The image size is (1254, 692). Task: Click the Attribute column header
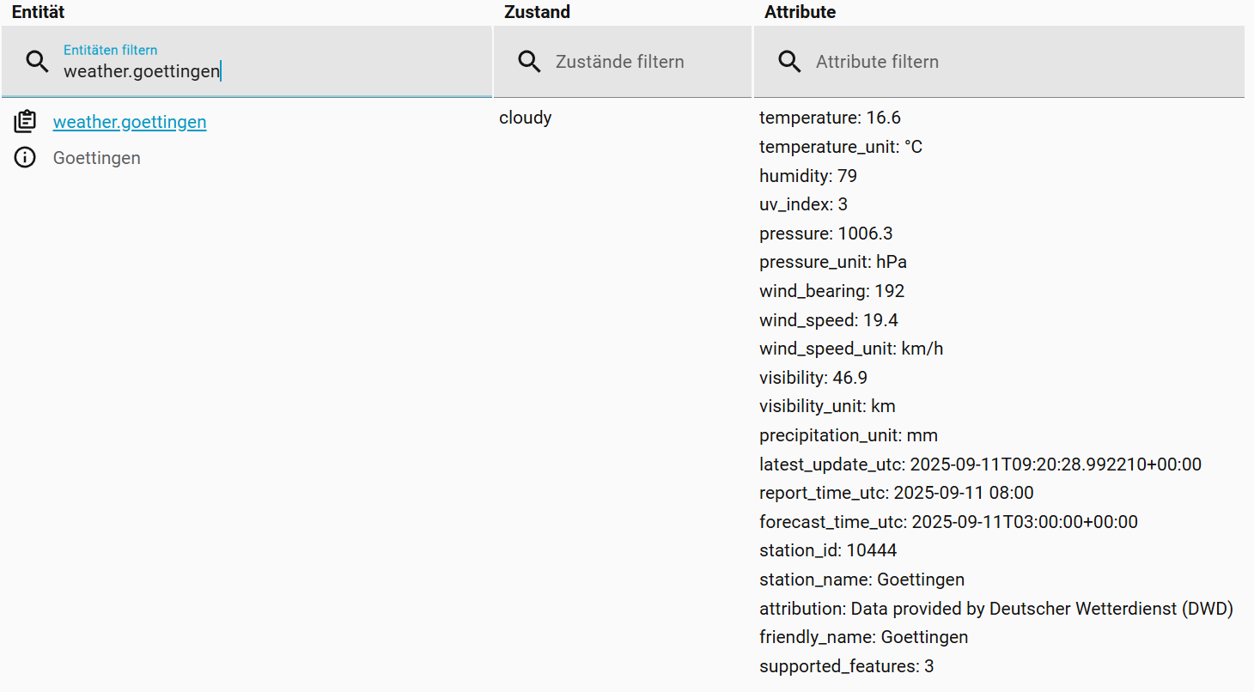[800, 12]
